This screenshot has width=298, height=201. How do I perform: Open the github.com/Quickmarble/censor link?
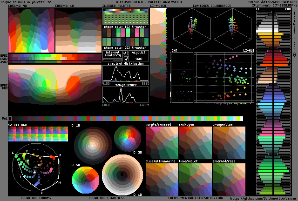264,199
